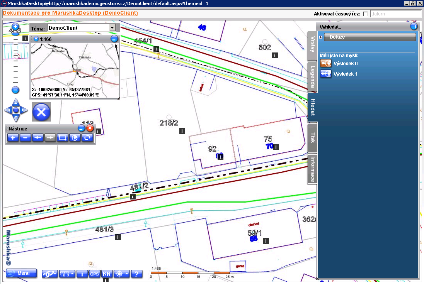Enable the Aktivovat časový řez checkbox
Viewport: 424px width, 284px height.
tap(365, 14)
